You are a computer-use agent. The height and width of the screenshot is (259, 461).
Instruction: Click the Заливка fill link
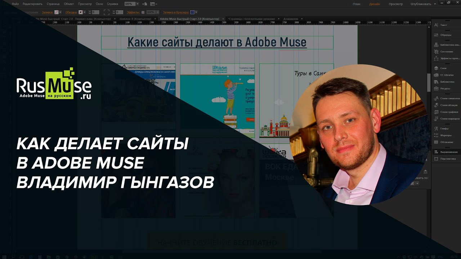pyautogui.click(x=48, y=12)
